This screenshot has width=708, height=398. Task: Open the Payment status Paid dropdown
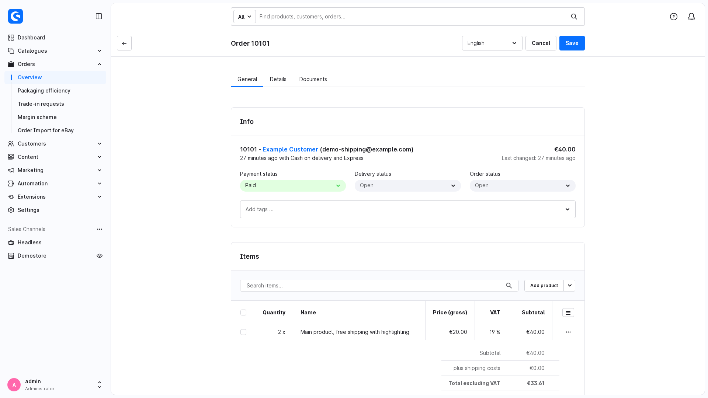pos(293,185)
